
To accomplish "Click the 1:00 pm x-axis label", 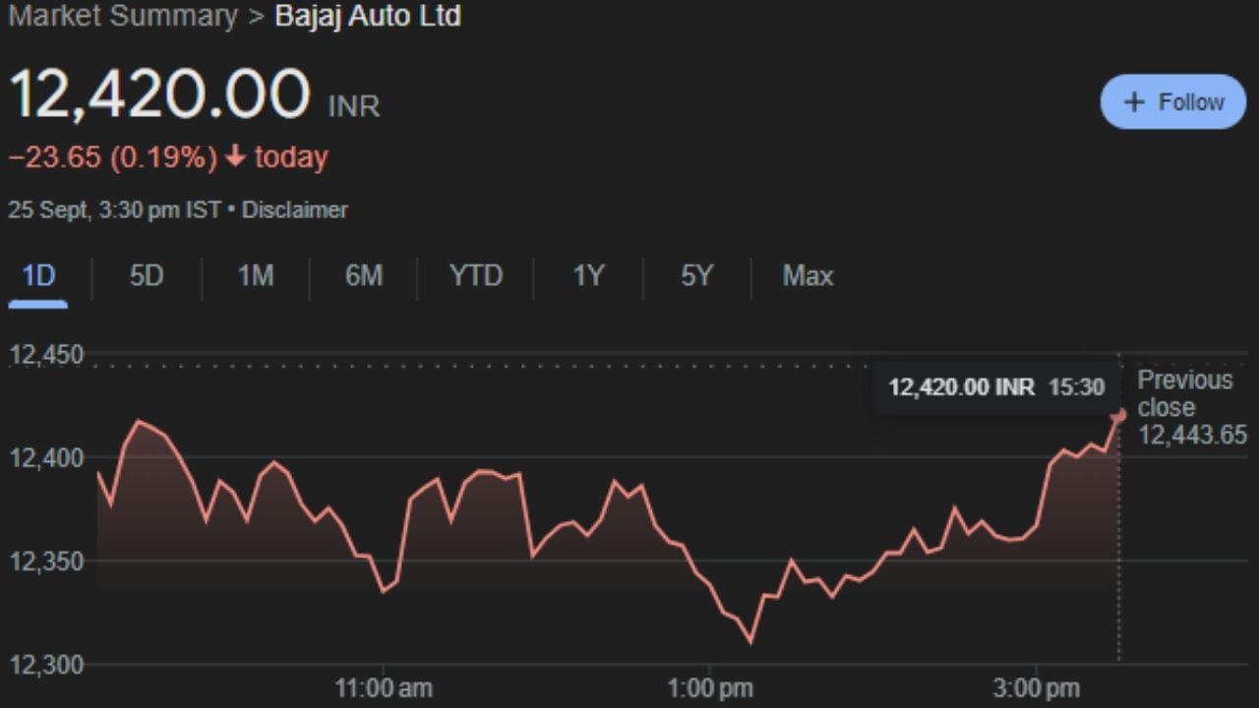I will pos(710,688).
